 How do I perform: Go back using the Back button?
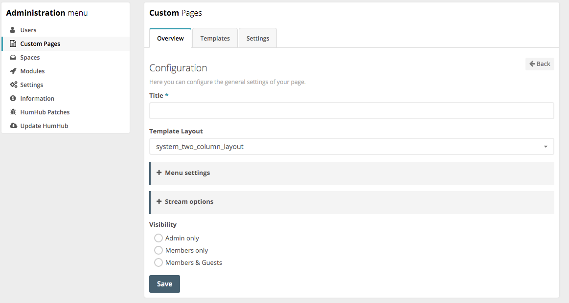[539, 64]
